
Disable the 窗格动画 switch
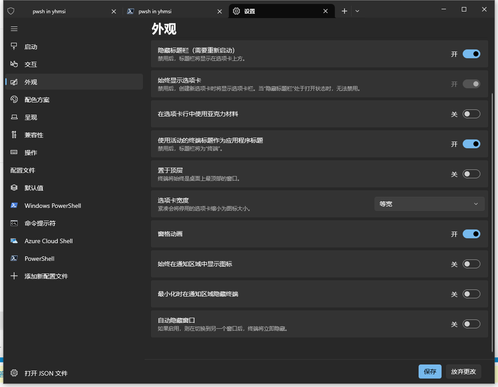coord(472,234)
